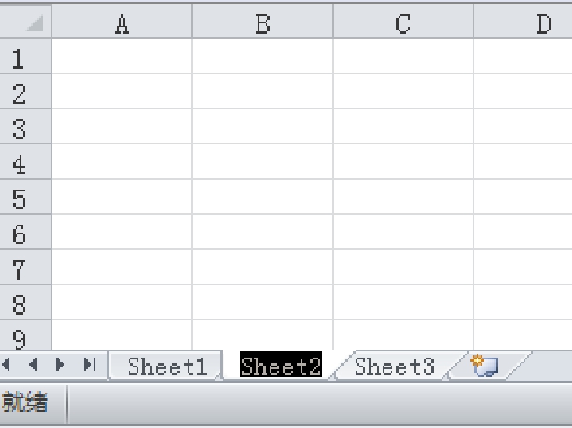The height and width of the screenshot is (428, 572).
Task: Click cell A1
Action: click(122, 55)
